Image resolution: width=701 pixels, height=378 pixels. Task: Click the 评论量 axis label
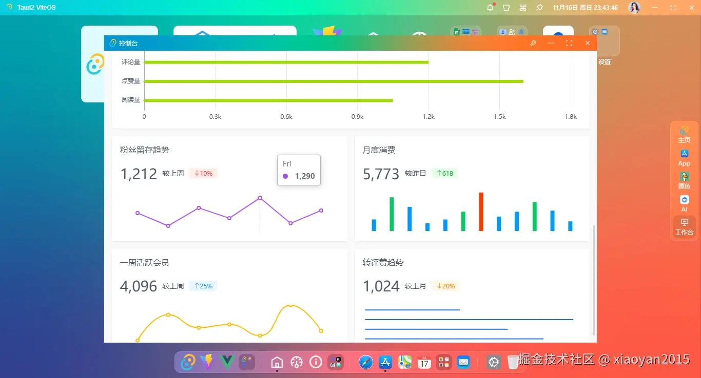(x=131, y=62)
